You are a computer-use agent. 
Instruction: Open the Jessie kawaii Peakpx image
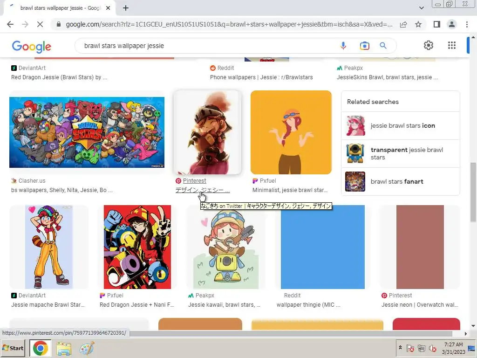click(x=226, y=247)
